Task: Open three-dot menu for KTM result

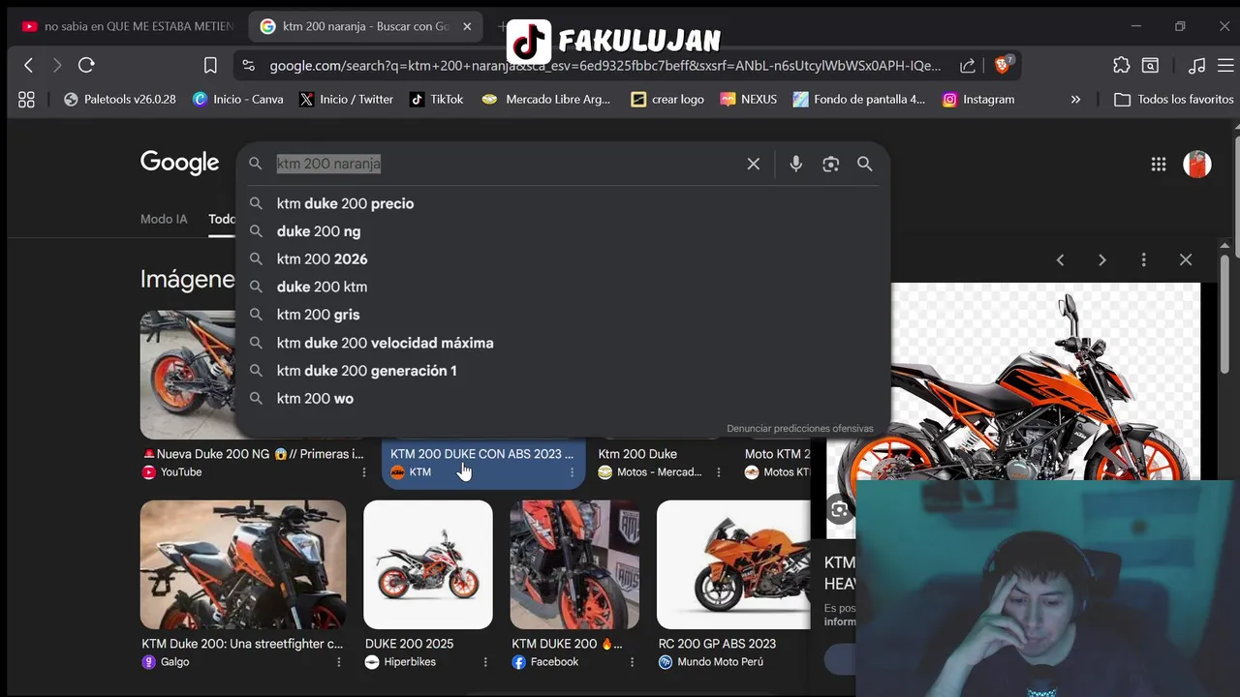Action: (x=572, y=472)
